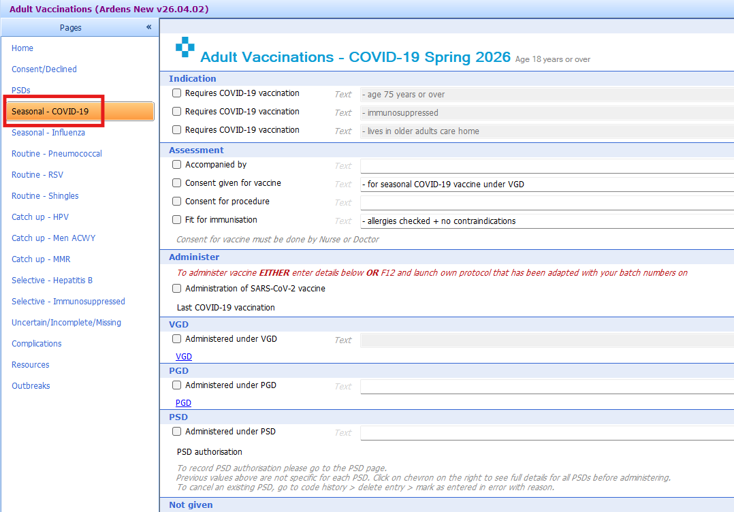
Task: Click the 'Not given' section header
Action: (x=191, y=505)
